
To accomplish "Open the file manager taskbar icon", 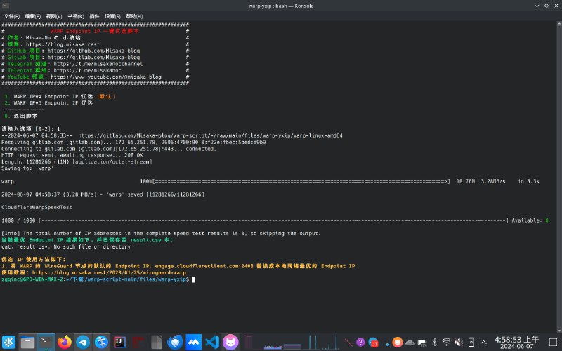I will point(28,342).
